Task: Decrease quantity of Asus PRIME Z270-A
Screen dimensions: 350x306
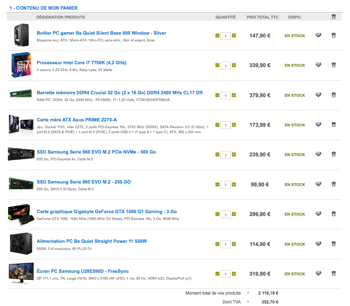Action: click(217, 125)
